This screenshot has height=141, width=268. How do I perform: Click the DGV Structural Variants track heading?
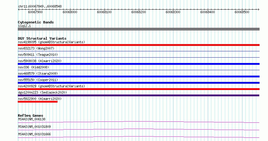click(x=42, y=38)
